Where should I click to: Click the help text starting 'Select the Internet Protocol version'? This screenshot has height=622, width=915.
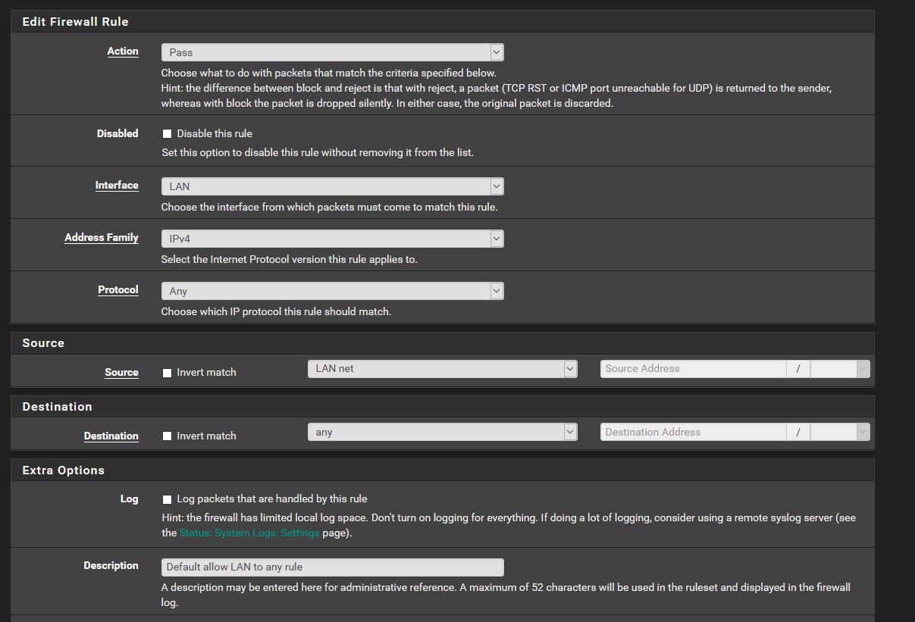point(290,259)
